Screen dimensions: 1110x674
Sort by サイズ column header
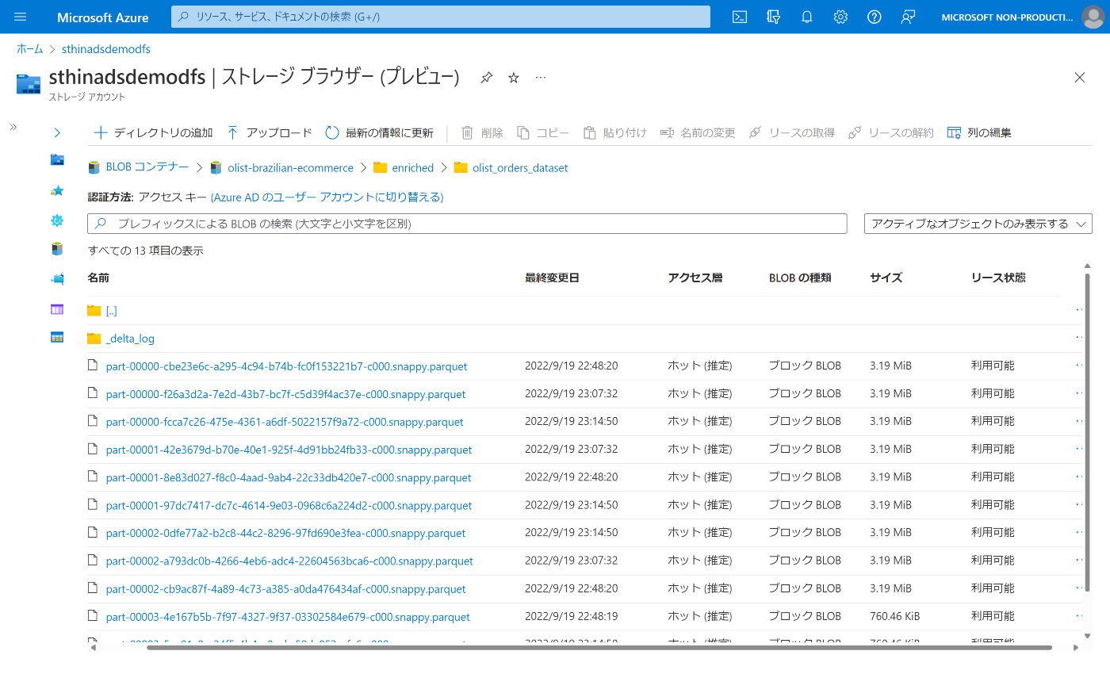point(886,278)
